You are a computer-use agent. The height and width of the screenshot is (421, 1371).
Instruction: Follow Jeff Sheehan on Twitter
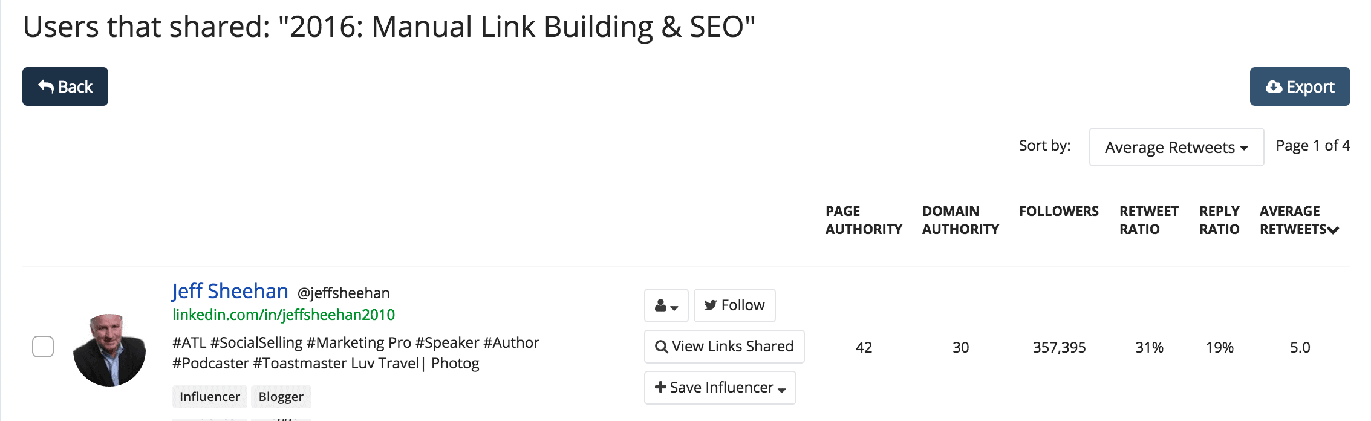tap(735, 305)
